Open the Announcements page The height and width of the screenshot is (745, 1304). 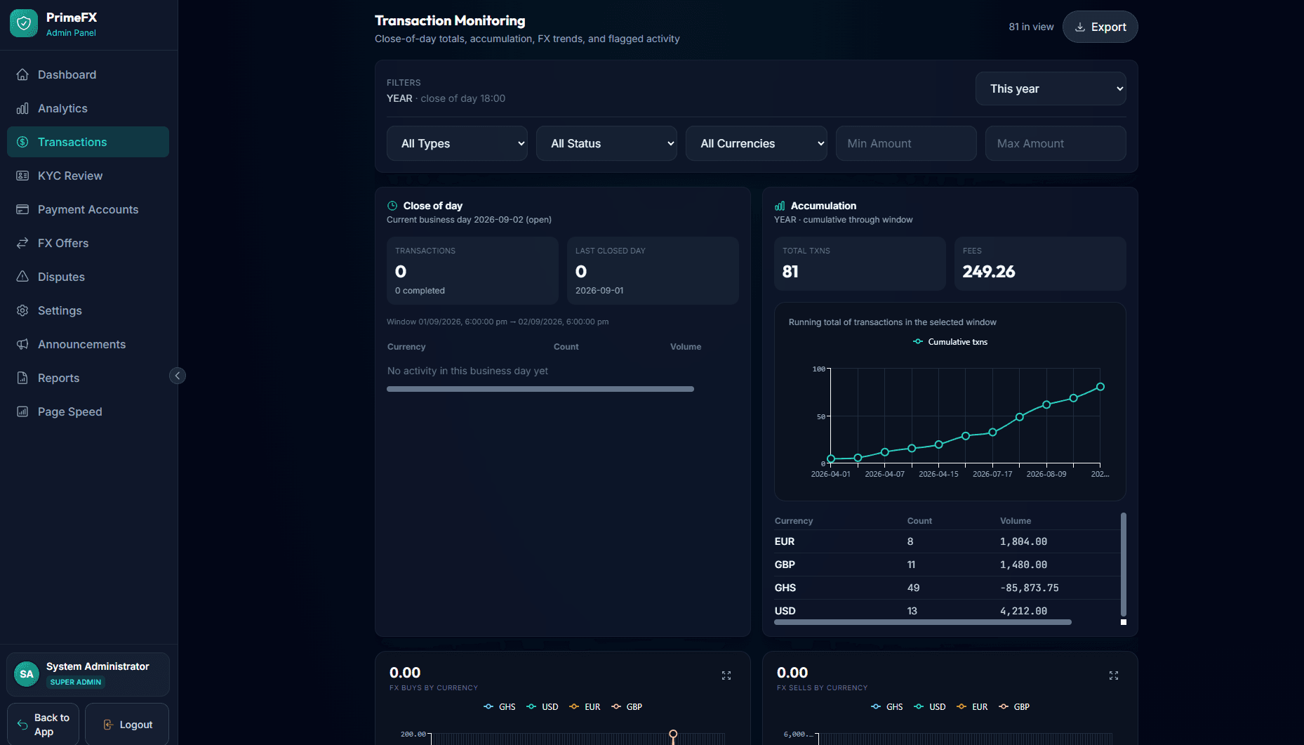click(88, 344)
